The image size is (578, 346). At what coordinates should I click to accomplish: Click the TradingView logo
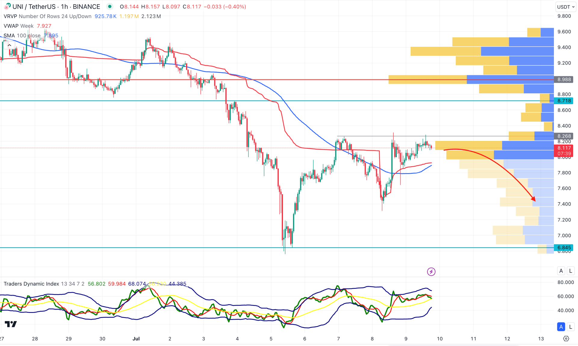click(x=11, y=324)
